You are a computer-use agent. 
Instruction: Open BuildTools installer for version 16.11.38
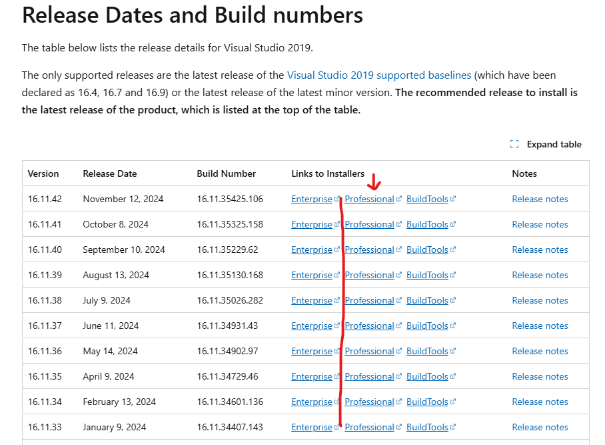coord(427,300)
